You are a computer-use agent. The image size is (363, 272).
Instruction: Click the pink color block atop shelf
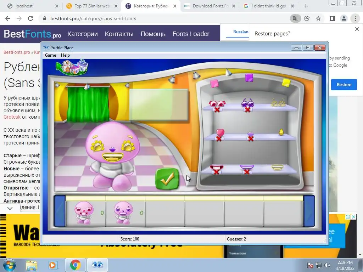[214, 83]
